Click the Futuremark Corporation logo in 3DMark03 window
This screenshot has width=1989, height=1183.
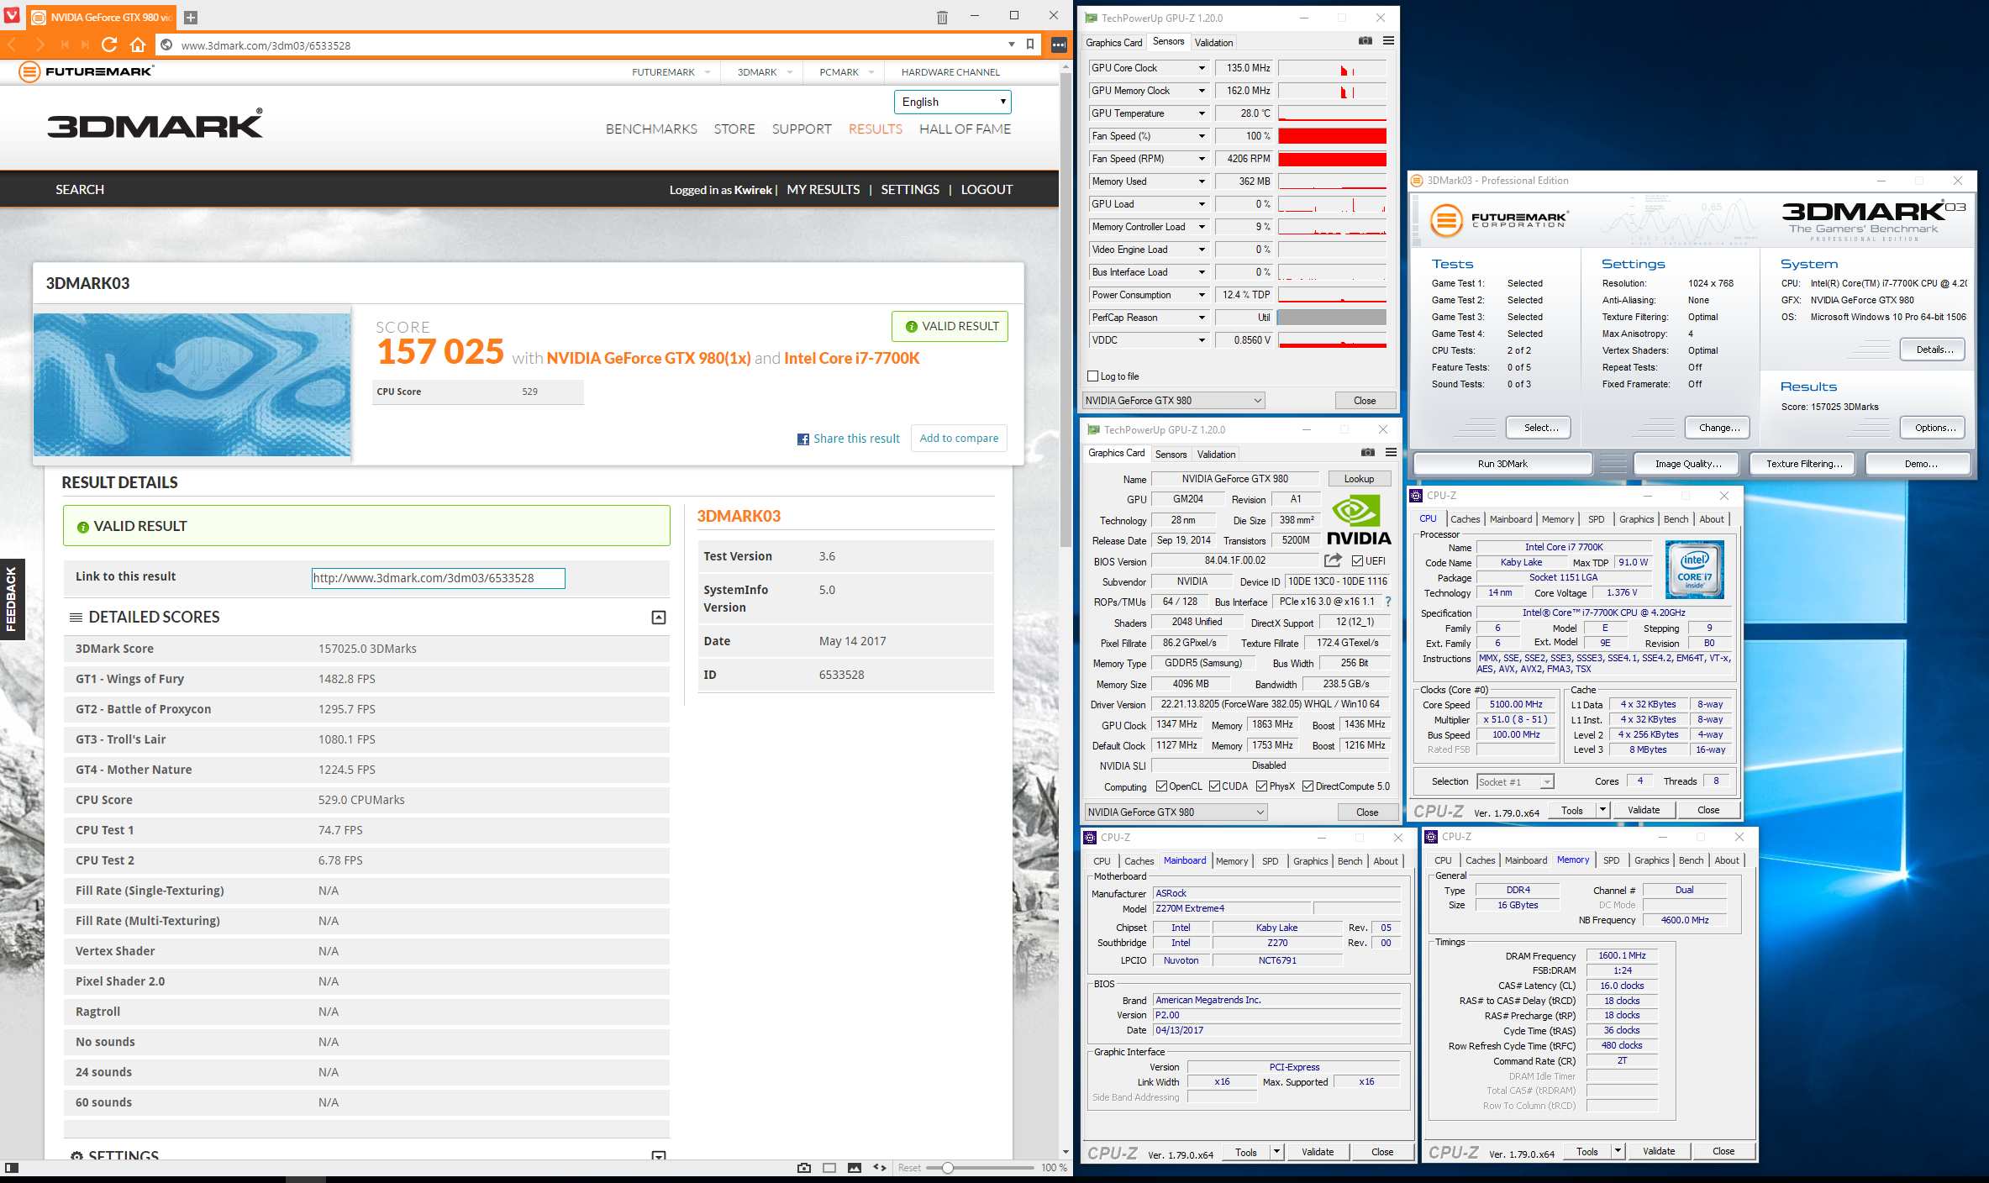[x=1498, y=221]
